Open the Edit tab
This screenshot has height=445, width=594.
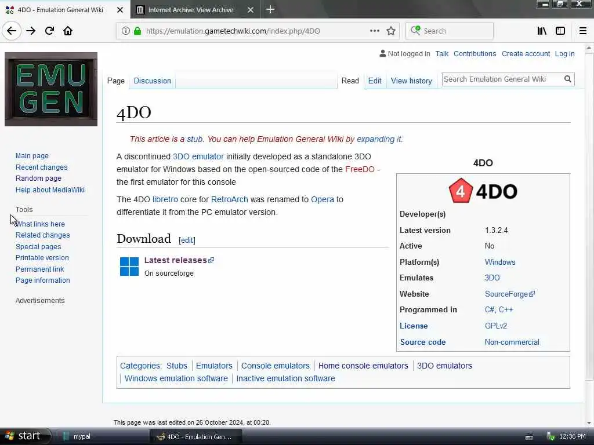375,81
